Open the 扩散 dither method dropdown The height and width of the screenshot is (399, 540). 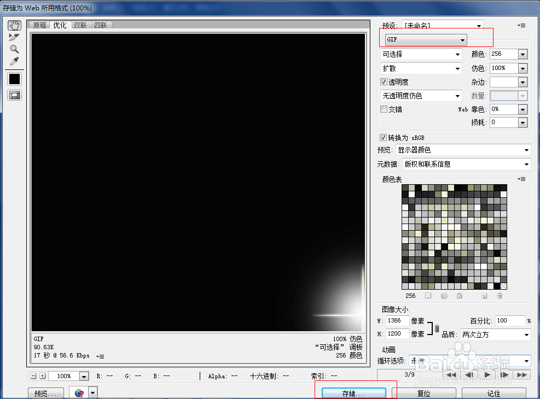pyautogui.click(x=421, y=68)
